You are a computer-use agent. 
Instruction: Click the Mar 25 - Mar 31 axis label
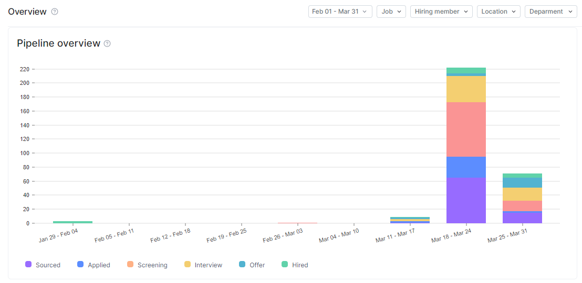coord(507,235)
